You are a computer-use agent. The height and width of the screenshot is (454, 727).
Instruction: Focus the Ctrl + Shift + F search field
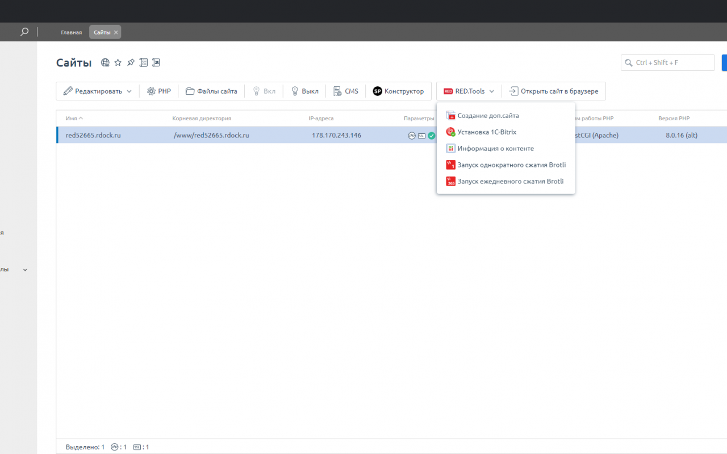coord(668,62)
